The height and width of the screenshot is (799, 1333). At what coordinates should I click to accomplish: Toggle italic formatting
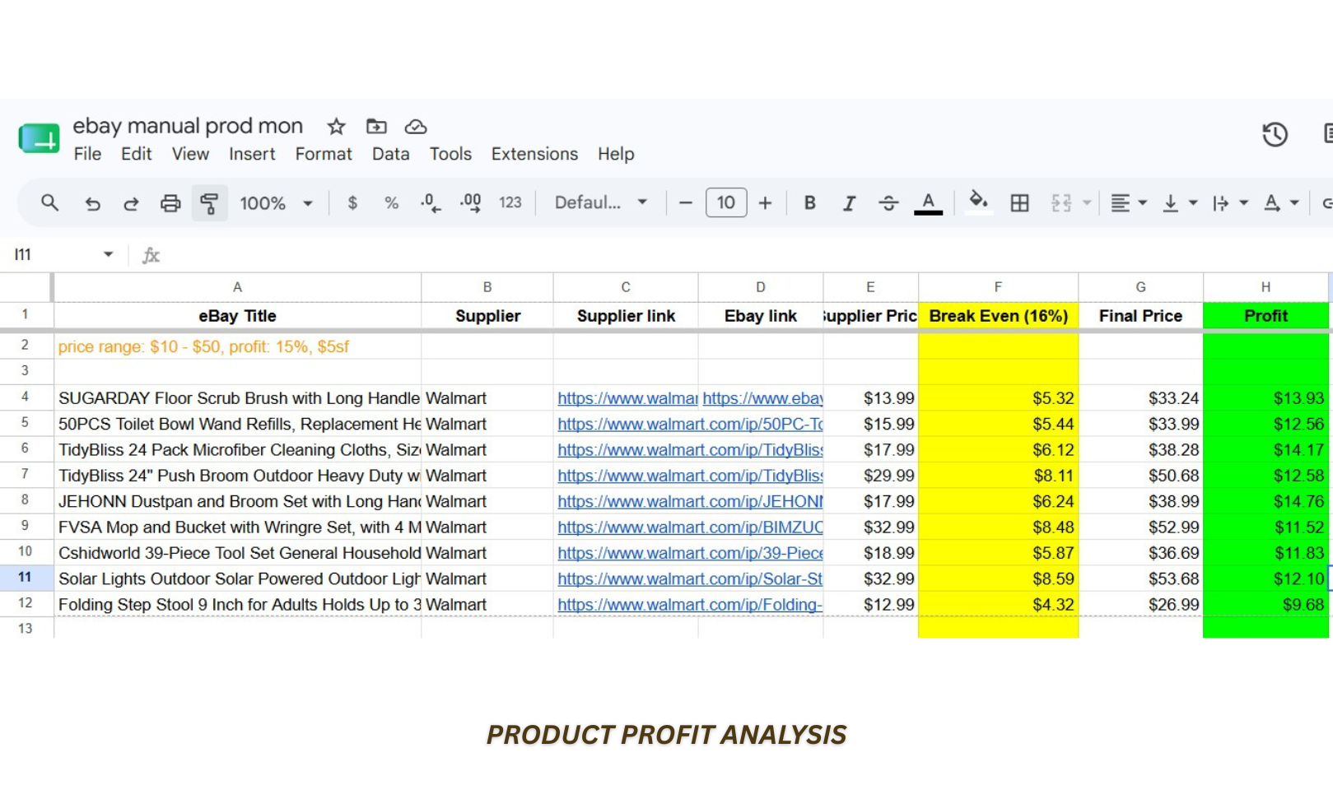pyautogui.click(x=849, y=203)
